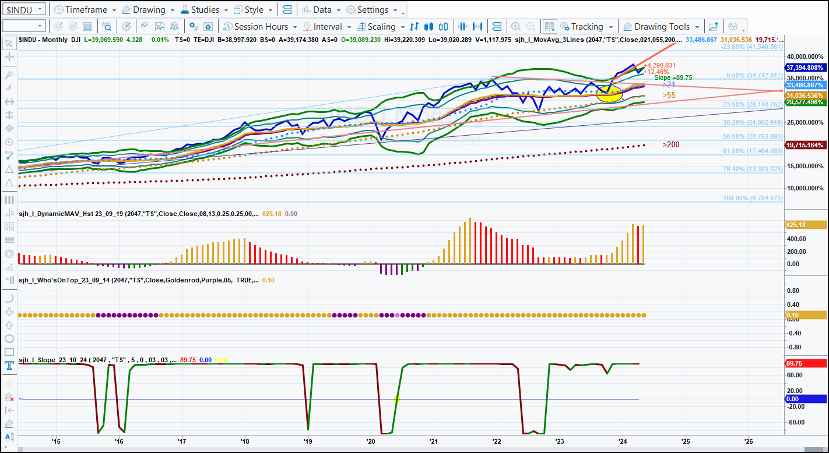Click the add chart analysis icon
829x453 pixels.
(713, 26)
